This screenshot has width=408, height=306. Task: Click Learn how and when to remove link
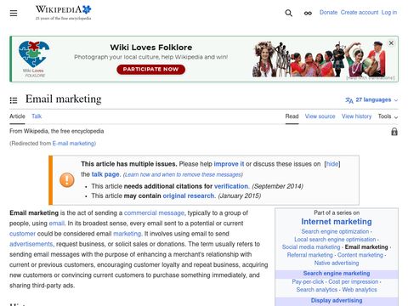(183, 174)
